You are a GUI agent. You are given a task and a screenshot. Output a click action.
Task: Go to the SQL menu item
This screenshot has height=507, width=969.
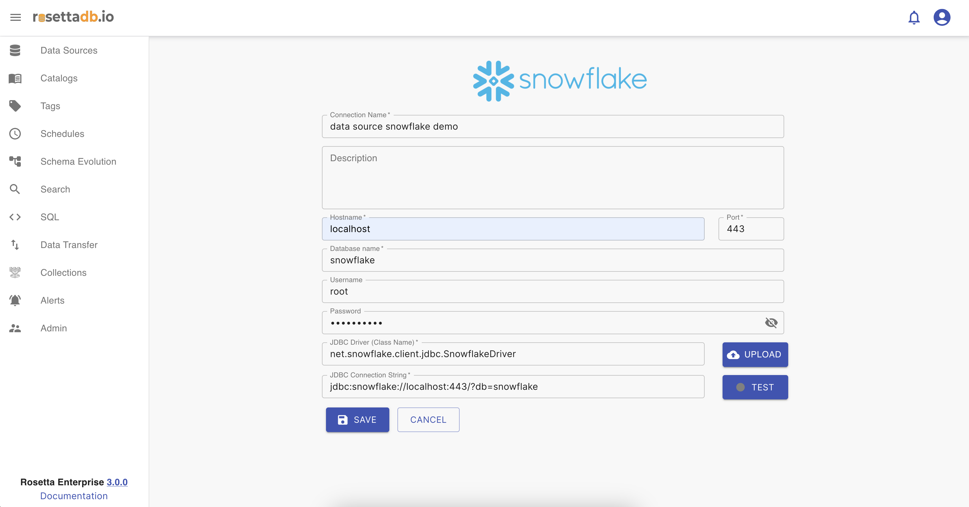click(50, 217)
